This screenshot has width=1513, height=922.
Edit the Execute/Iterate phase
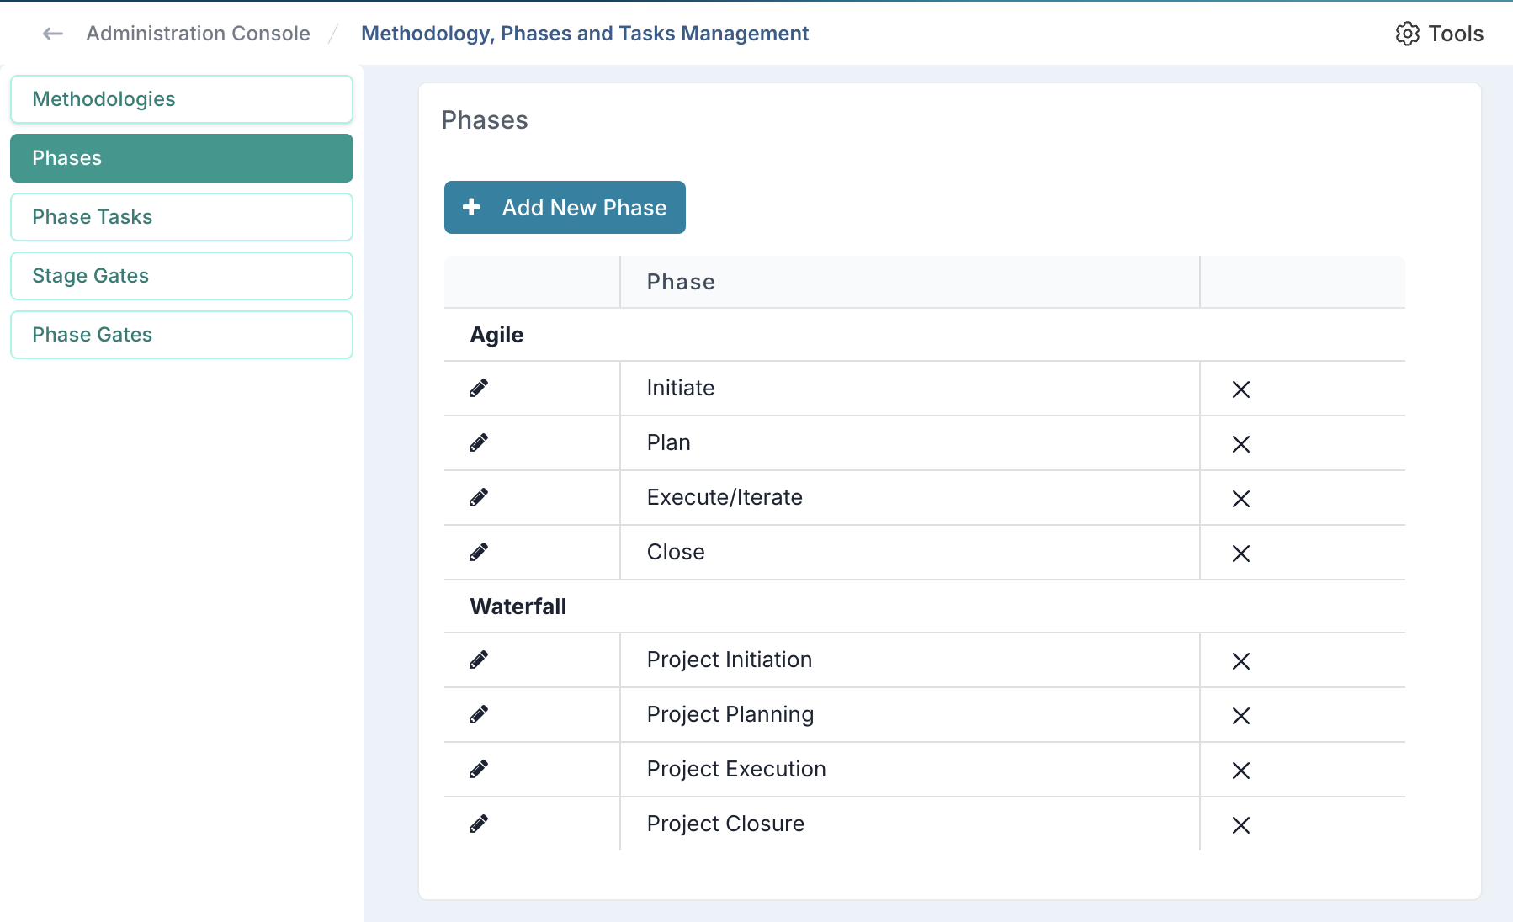click(x=479, y=497)
